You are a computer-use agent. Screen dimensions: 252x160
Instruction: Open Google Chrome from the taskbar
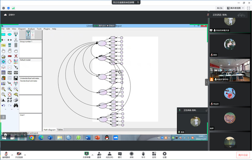pos(32,138)
